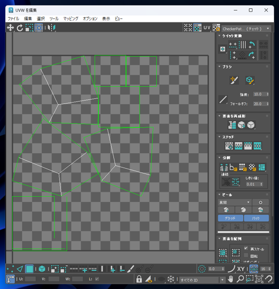Collapse the 分解 rollout
The height and width of the screenshot is (289, 279).
(x=219, y=158)
